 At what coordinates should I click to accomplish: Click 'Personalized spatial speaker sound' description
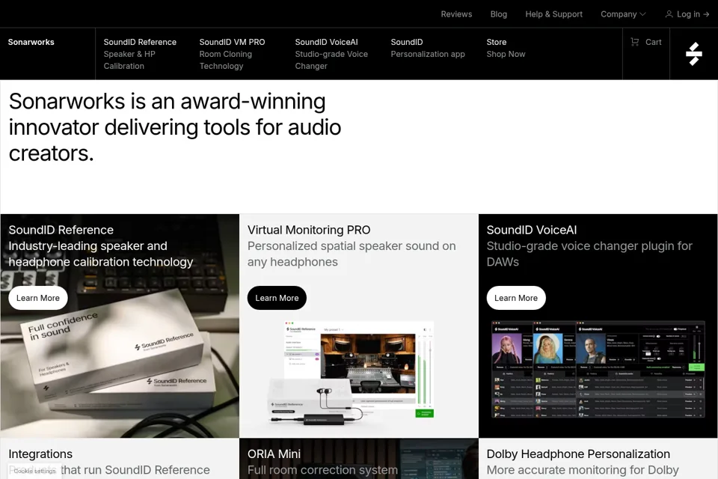pyautogui.click(x=352, y=254)
